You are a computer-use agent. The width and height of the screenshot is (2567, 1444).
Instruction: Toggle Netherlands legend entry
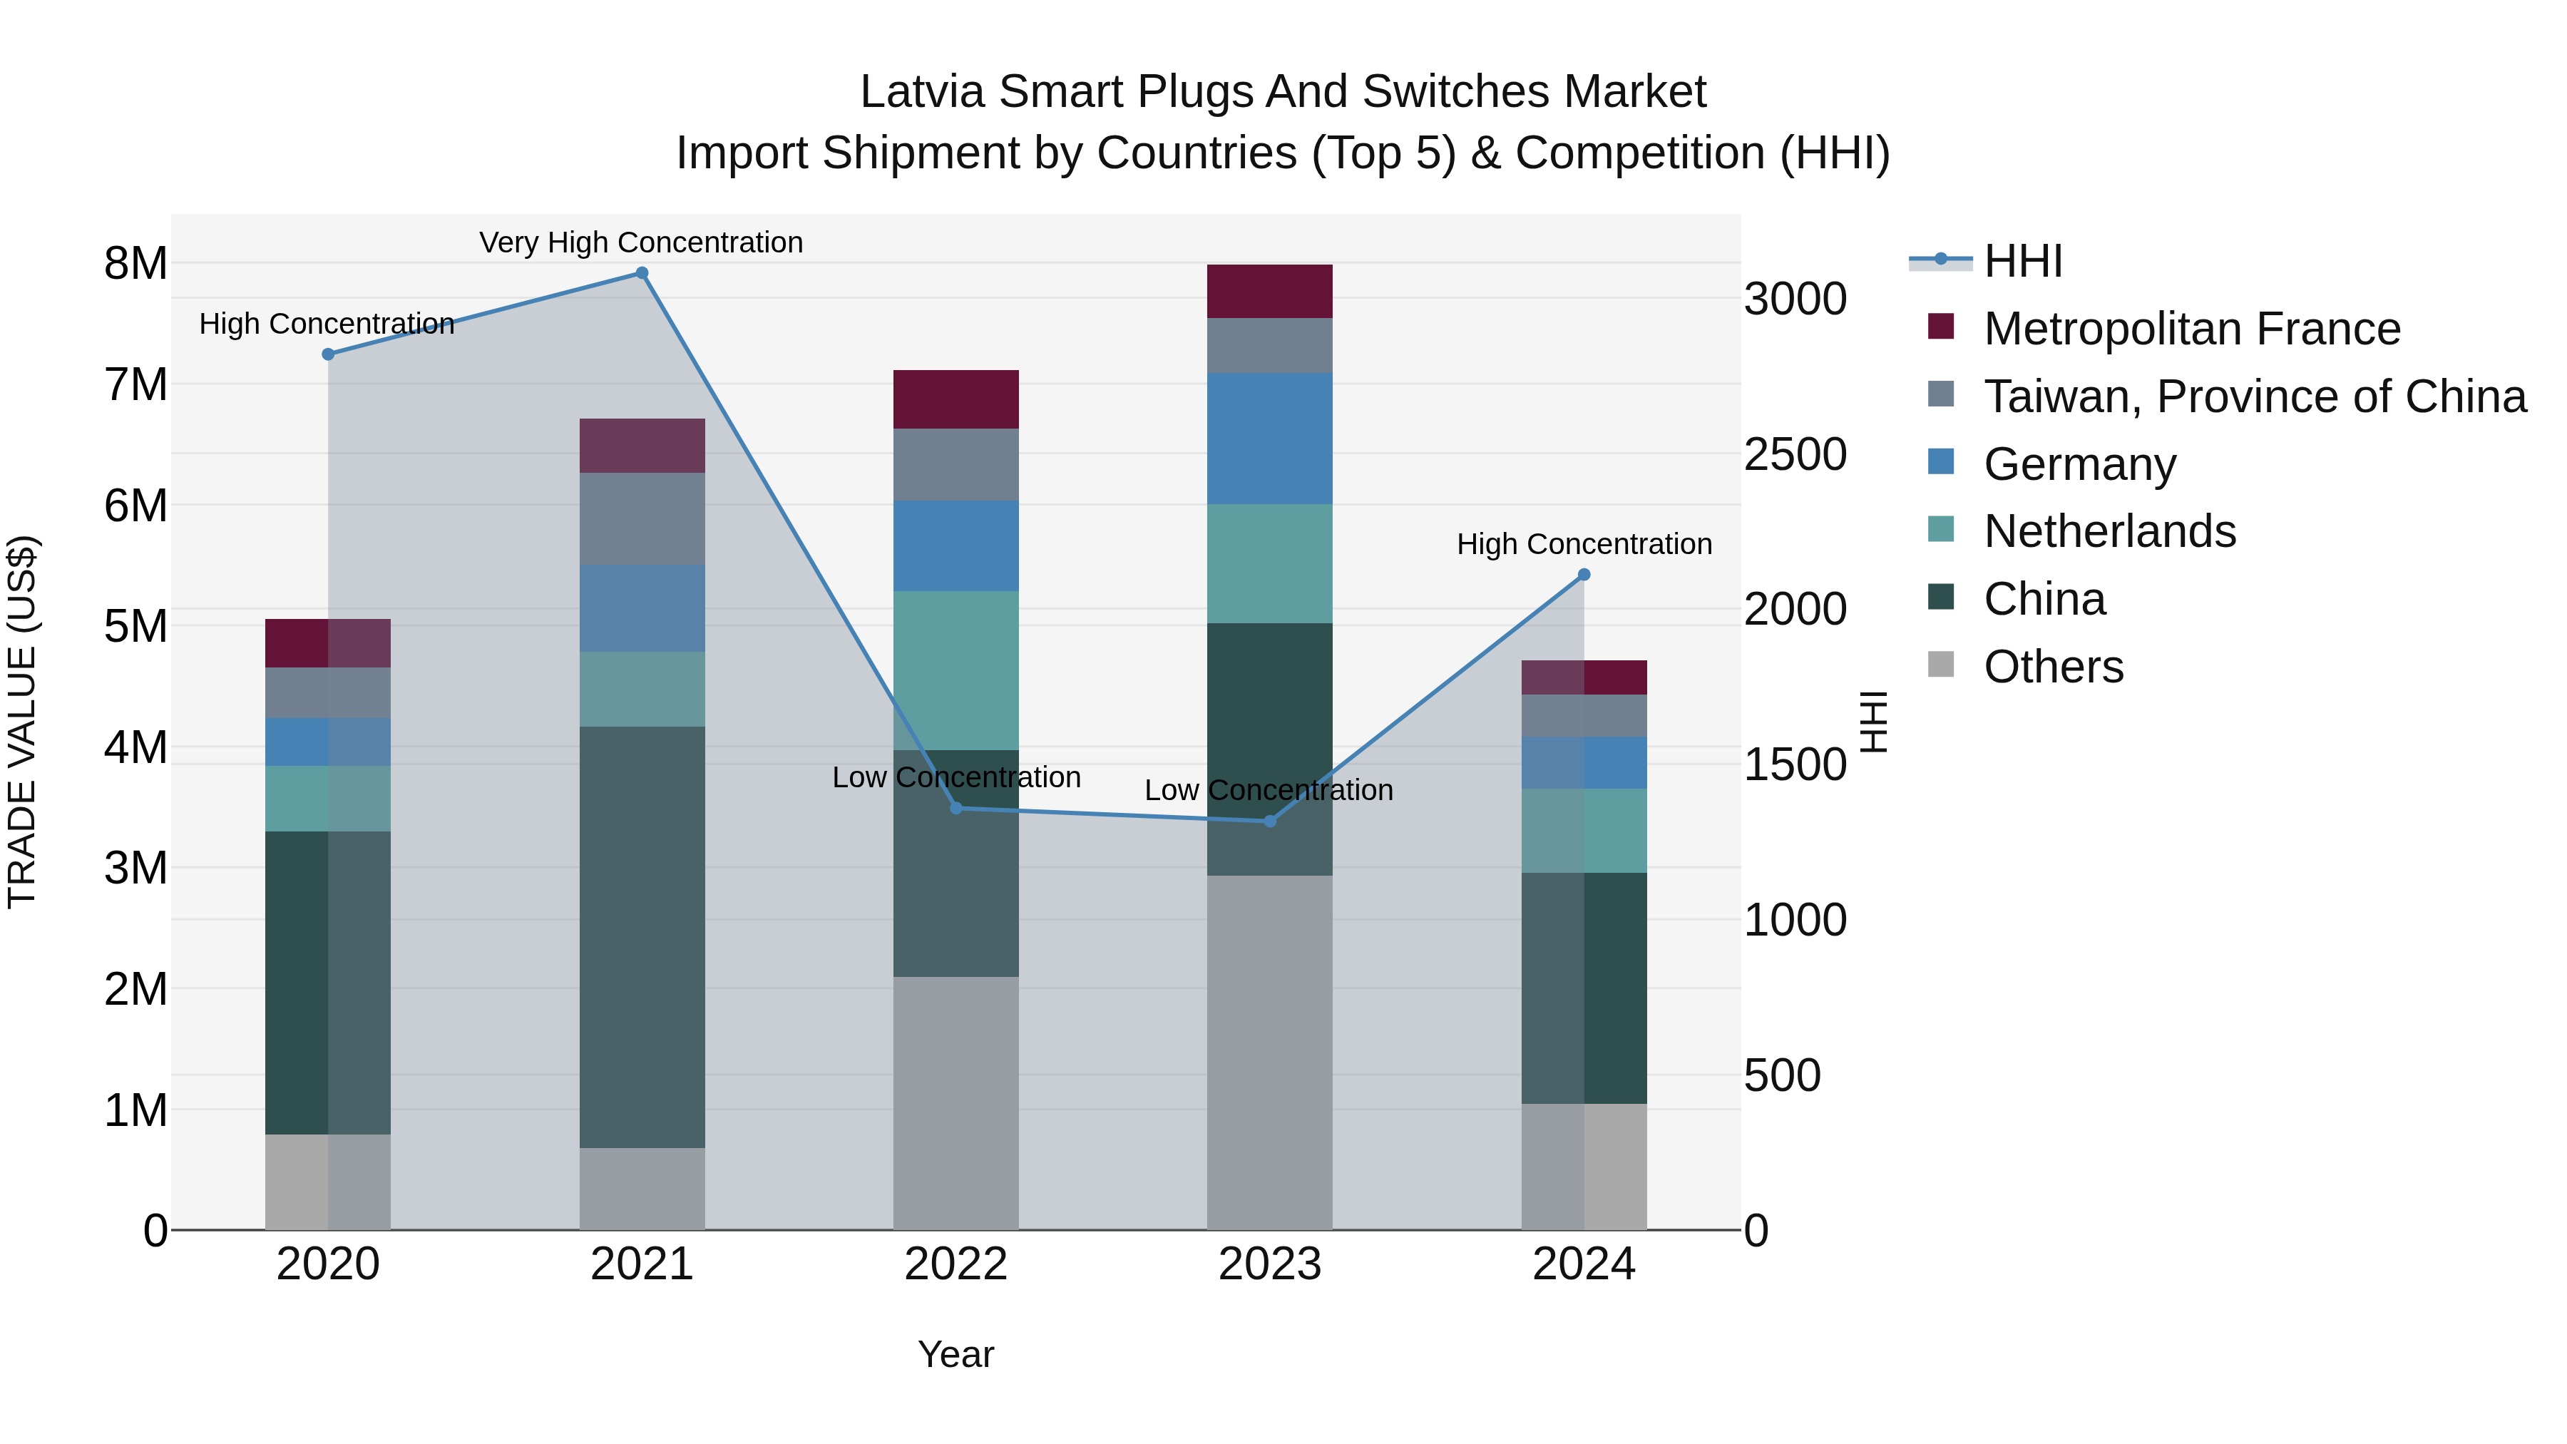click(2081, 531)
